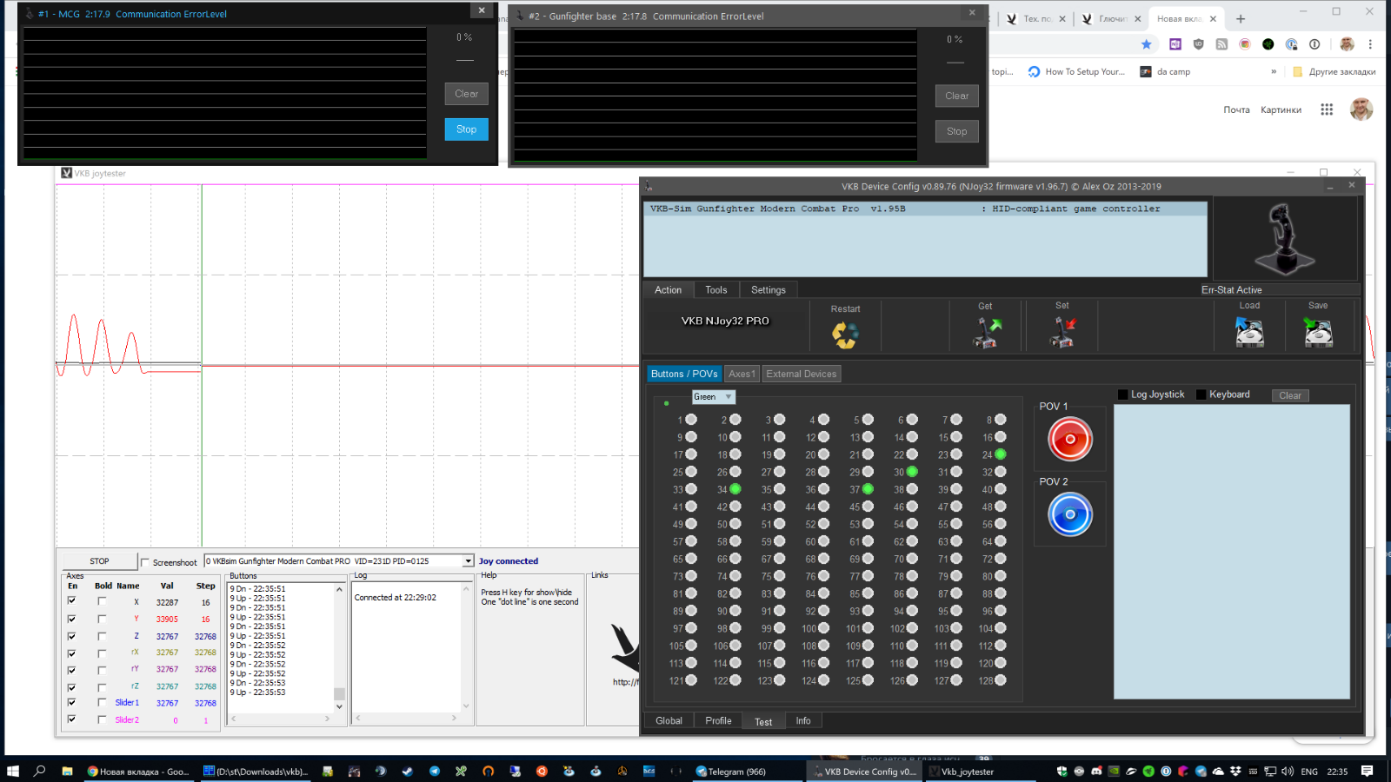1391x782 pixels.
Task: Enable the Log Joystick checkbox
Action: coord(1122,394)
